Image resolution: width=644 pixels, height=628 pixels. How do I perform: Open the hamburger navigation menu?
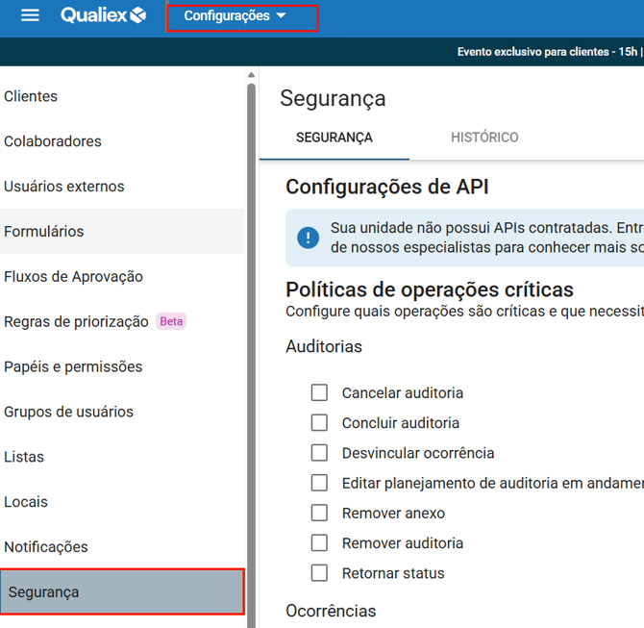(x=30, y=16)
